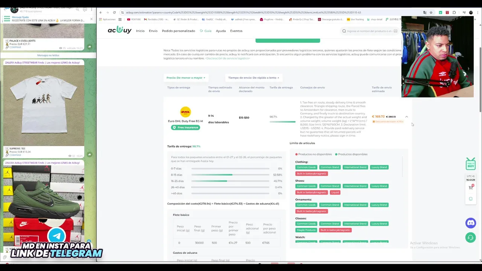Open the customer support headset icon
The height and width of the screenshot is (271, 482).
tap(471, 238)
